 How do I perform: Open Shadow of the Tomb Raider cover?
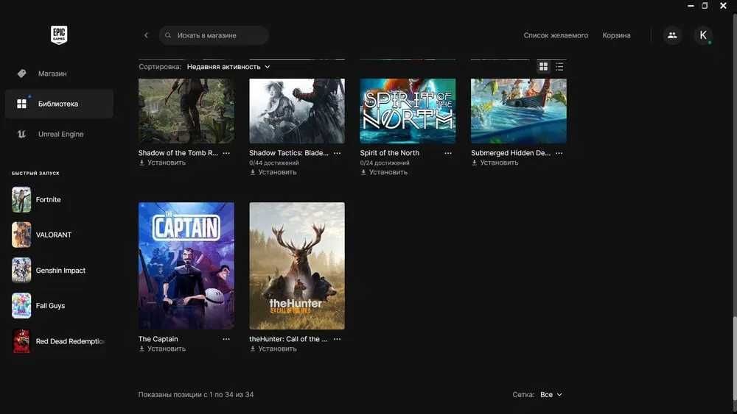tap(186, 110)
